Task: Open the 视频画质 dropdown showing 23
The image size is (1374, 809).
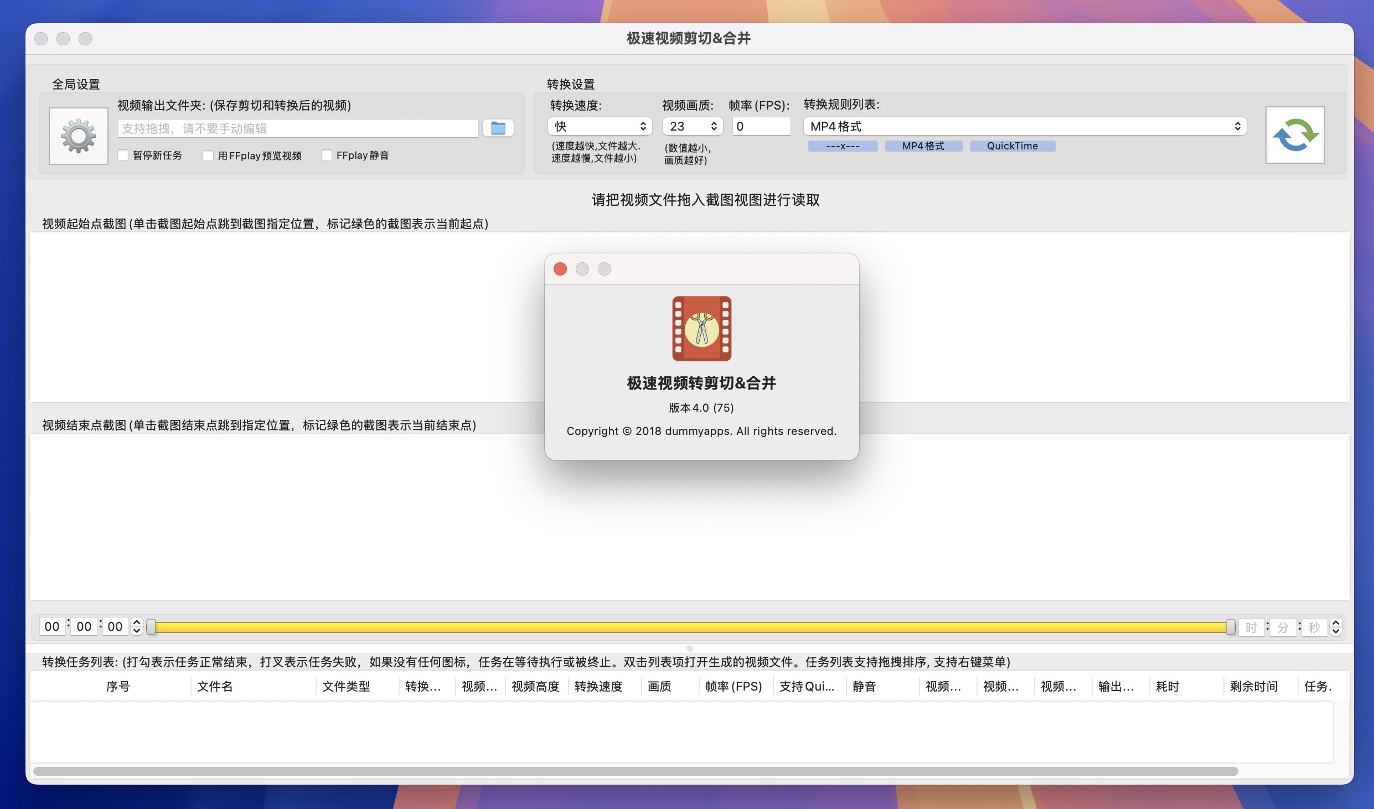Action: [x=693, y=126]
